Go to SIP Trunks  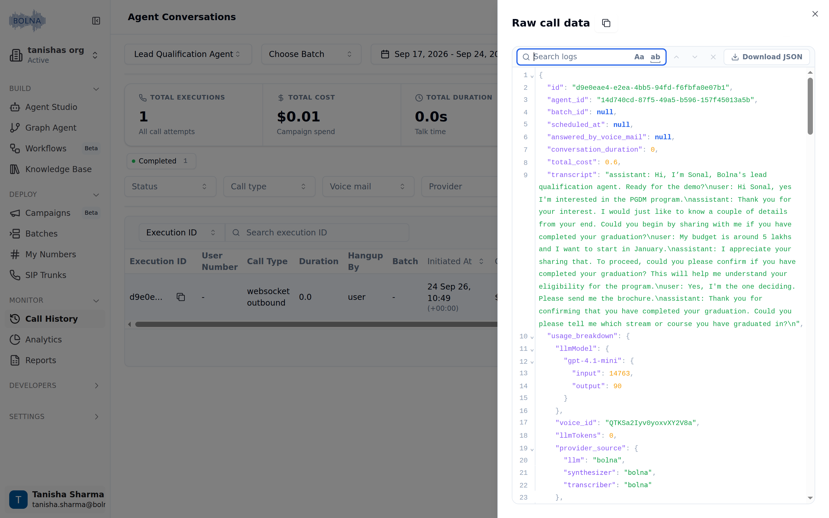55,275
